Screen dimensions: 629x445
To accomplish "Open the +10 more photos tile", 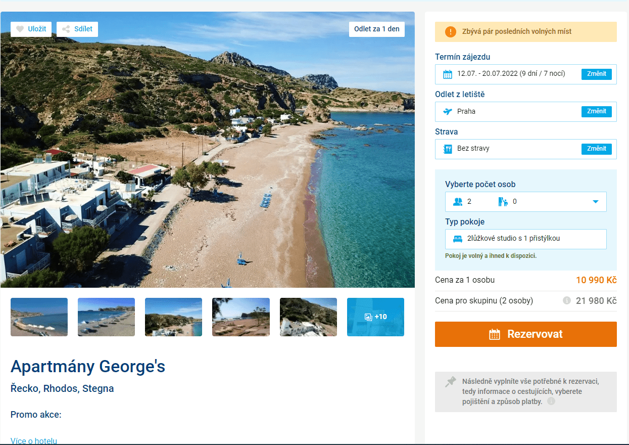I will [375, 317].
